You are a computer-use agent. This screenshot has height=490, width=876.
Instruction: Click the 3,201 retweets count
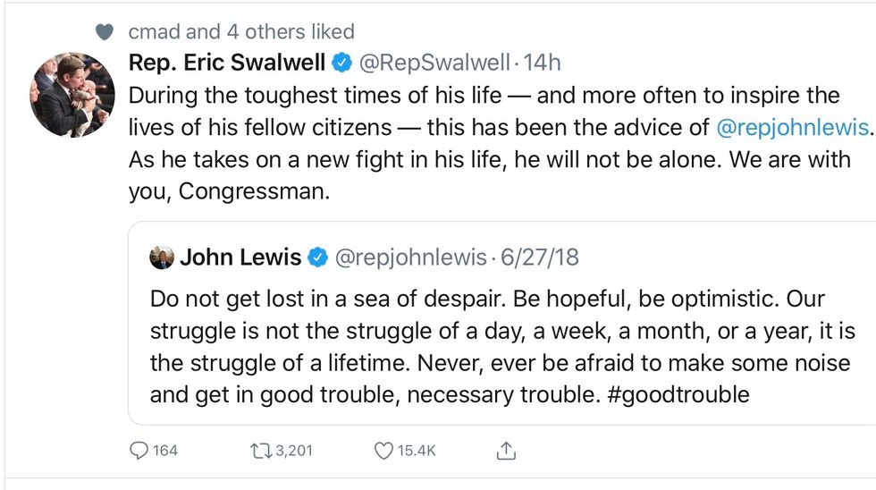coord(293,450)
